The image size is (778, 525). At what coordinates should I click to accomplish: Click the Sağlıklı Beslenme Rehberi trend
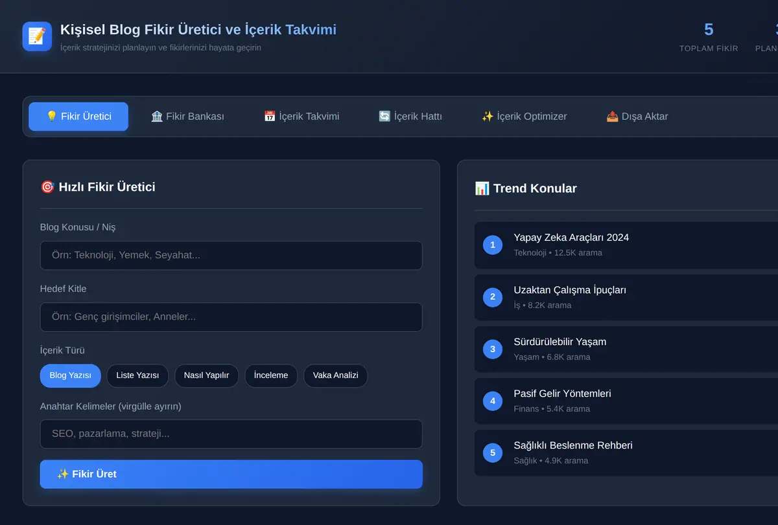click(x=626, y=452)
